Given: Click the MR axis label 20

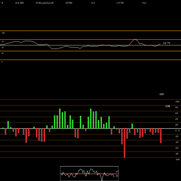Looking at the screenshot, I should coord(177,125).
